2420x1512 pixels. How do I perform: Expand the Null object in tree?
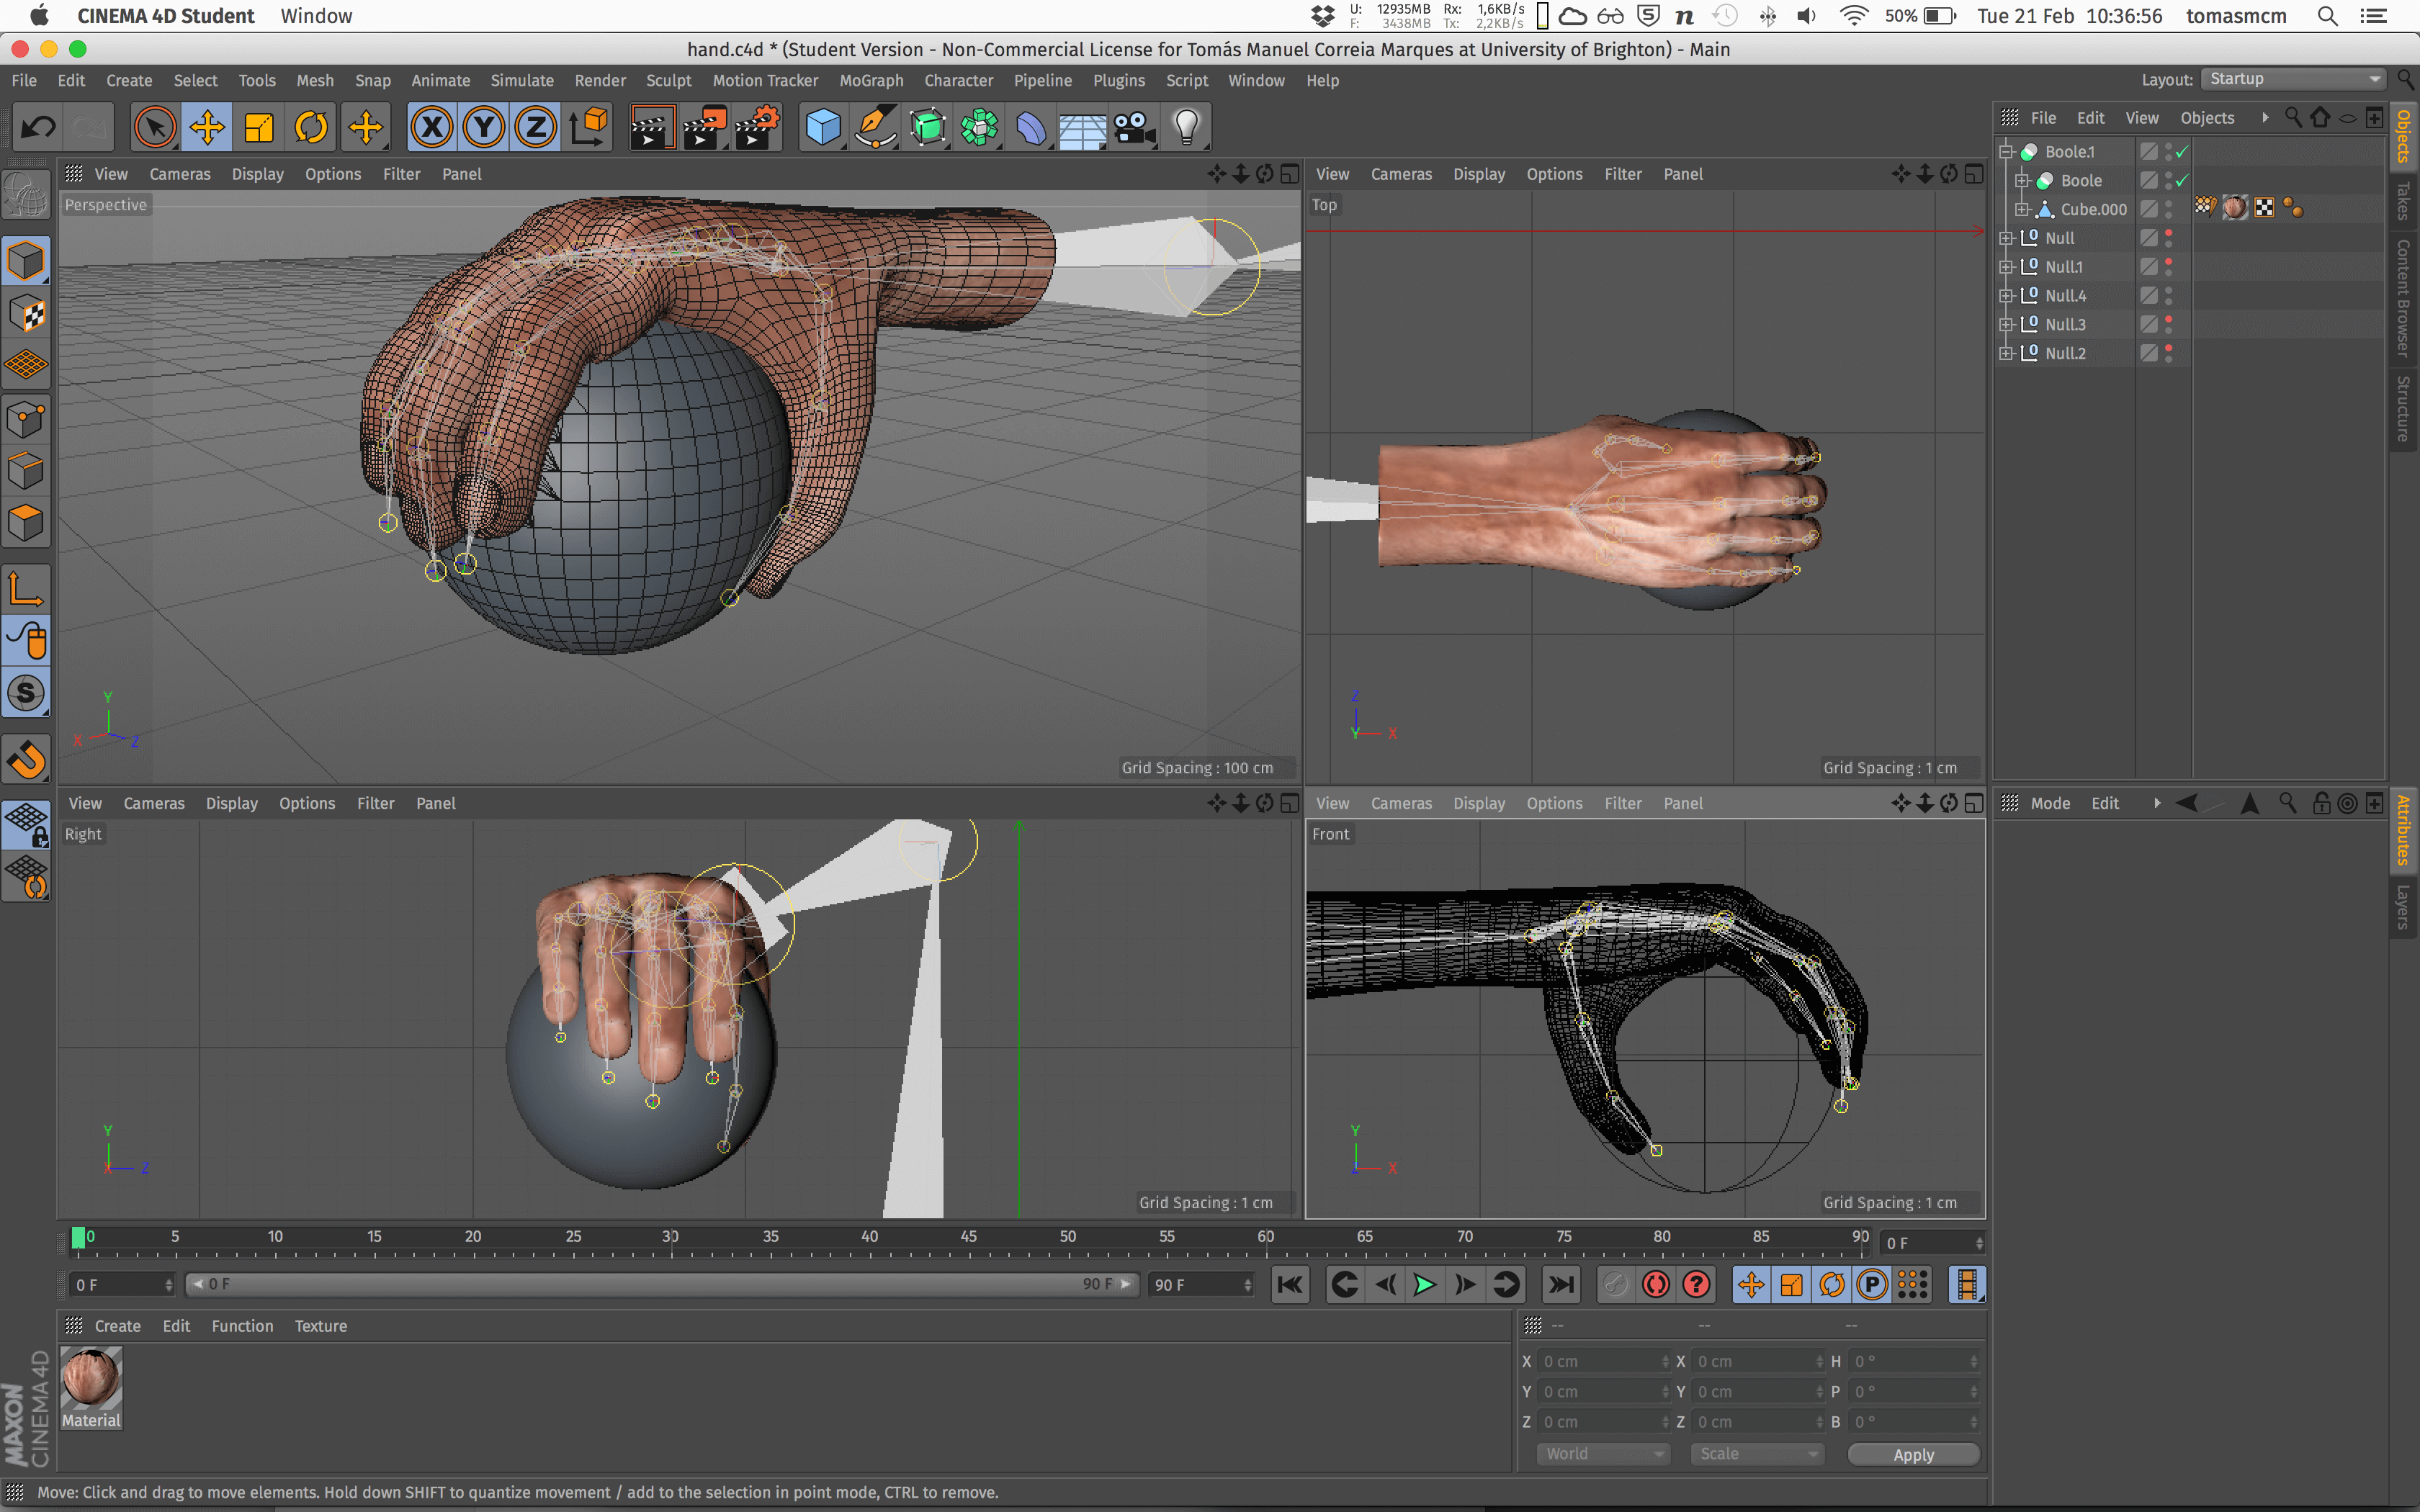2005,238
